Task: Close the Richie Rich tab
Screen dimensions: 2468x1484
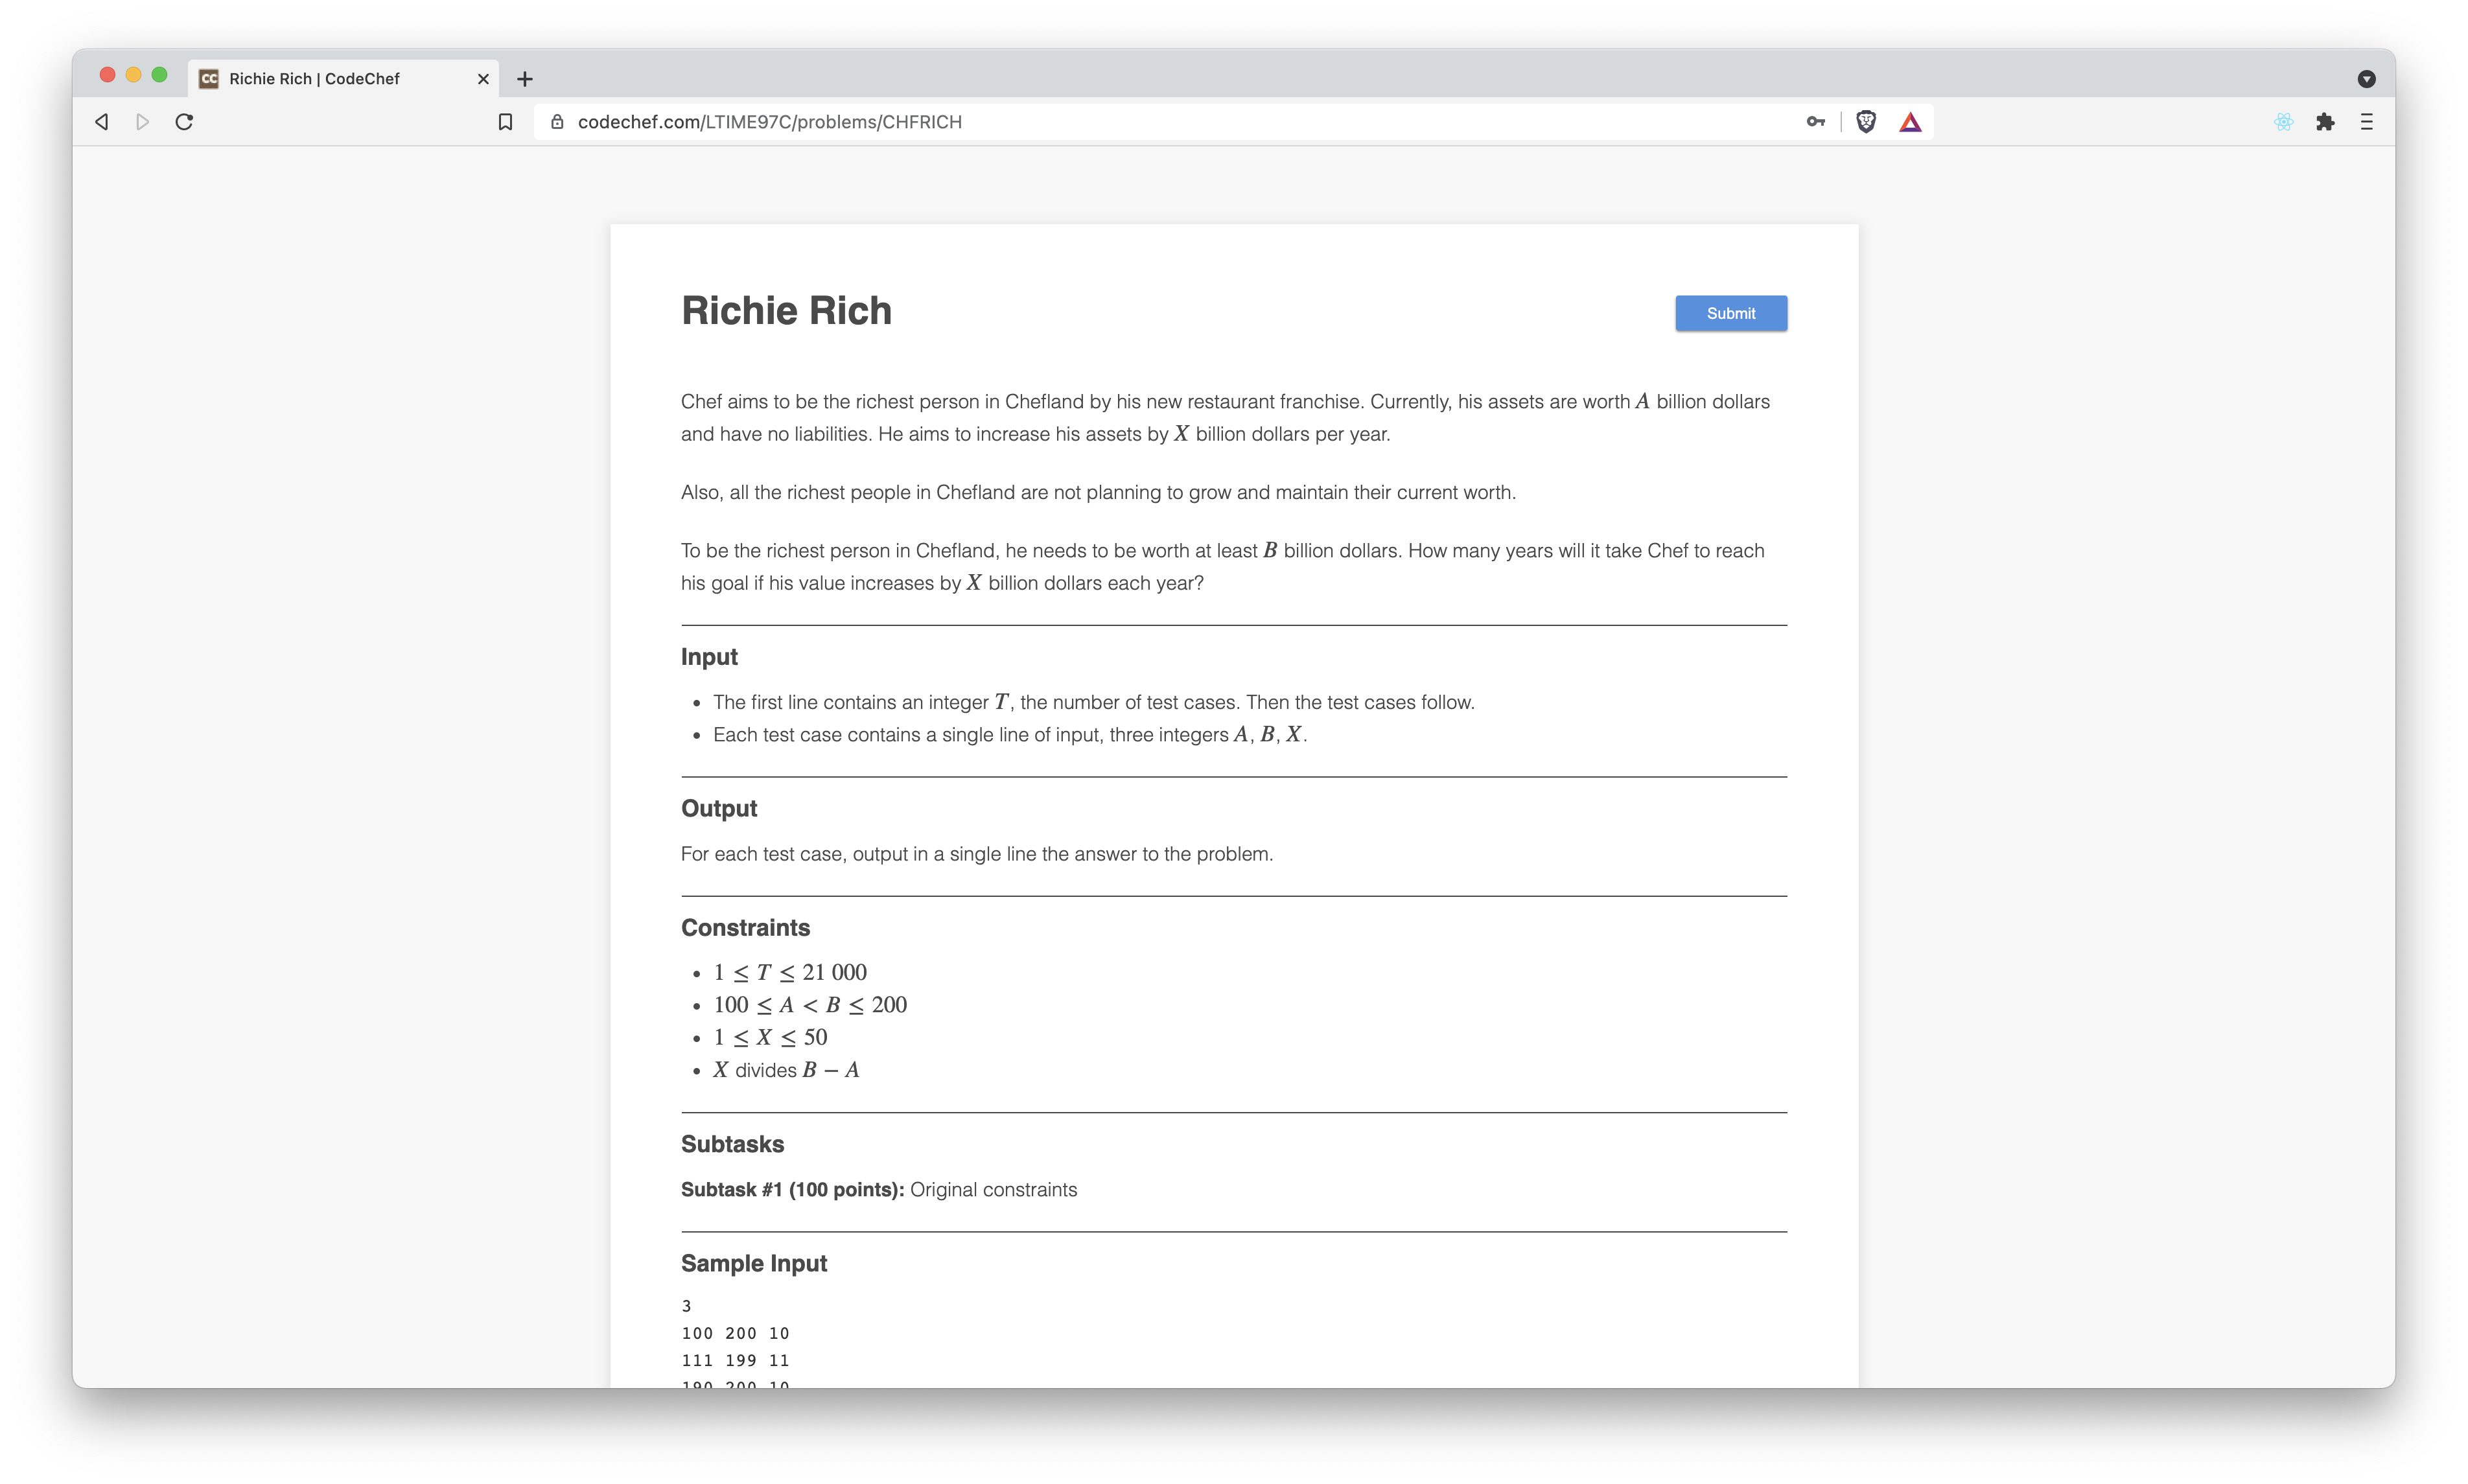Action: (x=483, y=78)
